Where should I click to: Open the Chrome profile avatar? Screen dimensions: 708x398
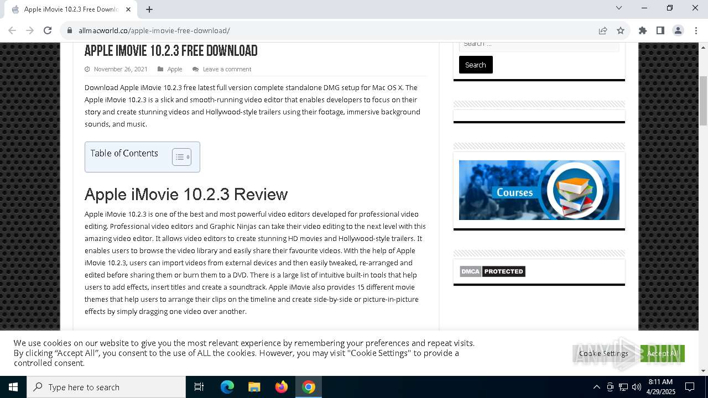click(x=678, y=30)
